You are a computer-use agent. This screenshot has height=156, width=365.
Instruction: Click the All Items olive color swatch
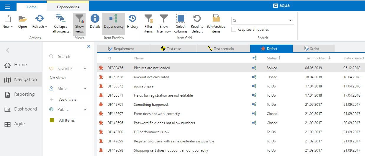click(x=52, y=120)
